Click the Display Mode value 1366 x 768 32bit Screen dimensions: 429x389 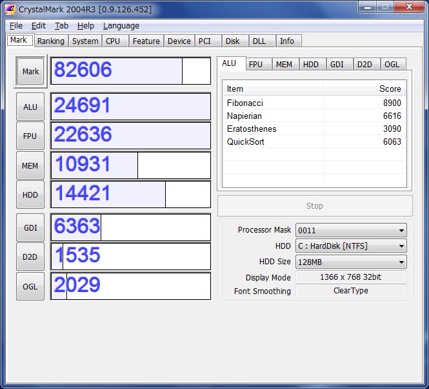(351, 277)
